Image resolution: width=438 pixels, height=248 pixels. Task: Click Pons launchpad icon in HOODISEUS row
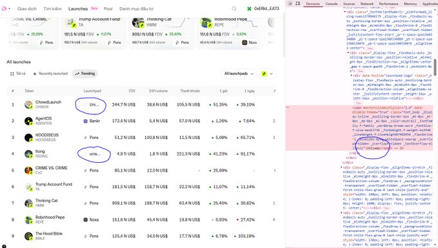86,138
